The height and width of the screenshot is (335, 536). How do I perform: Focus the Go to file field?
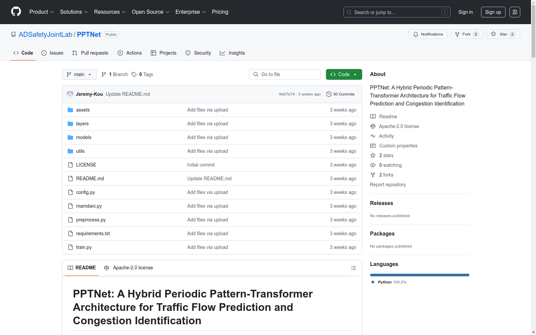click(x=285, y=74)
